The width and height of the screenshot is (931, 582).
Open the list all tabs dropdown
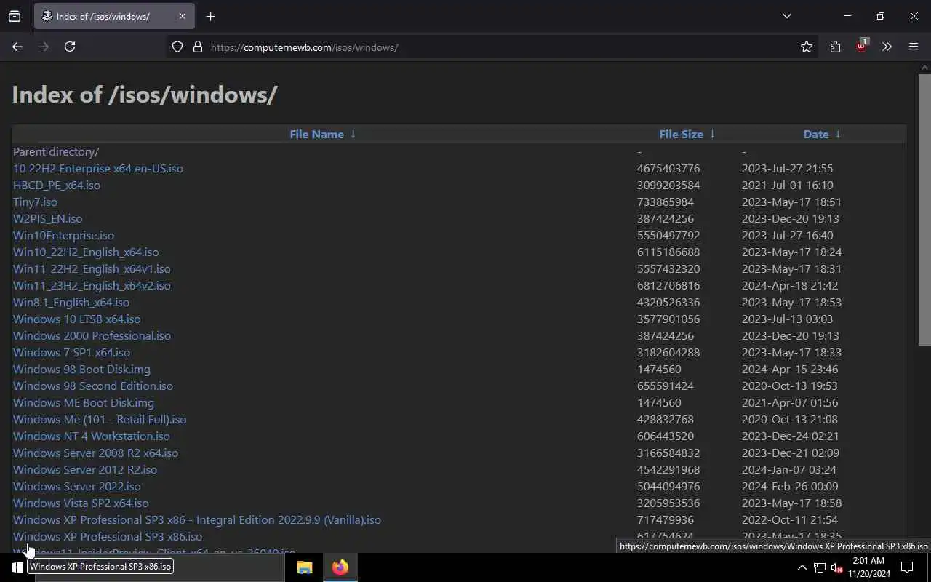click(x=786, y=16)
